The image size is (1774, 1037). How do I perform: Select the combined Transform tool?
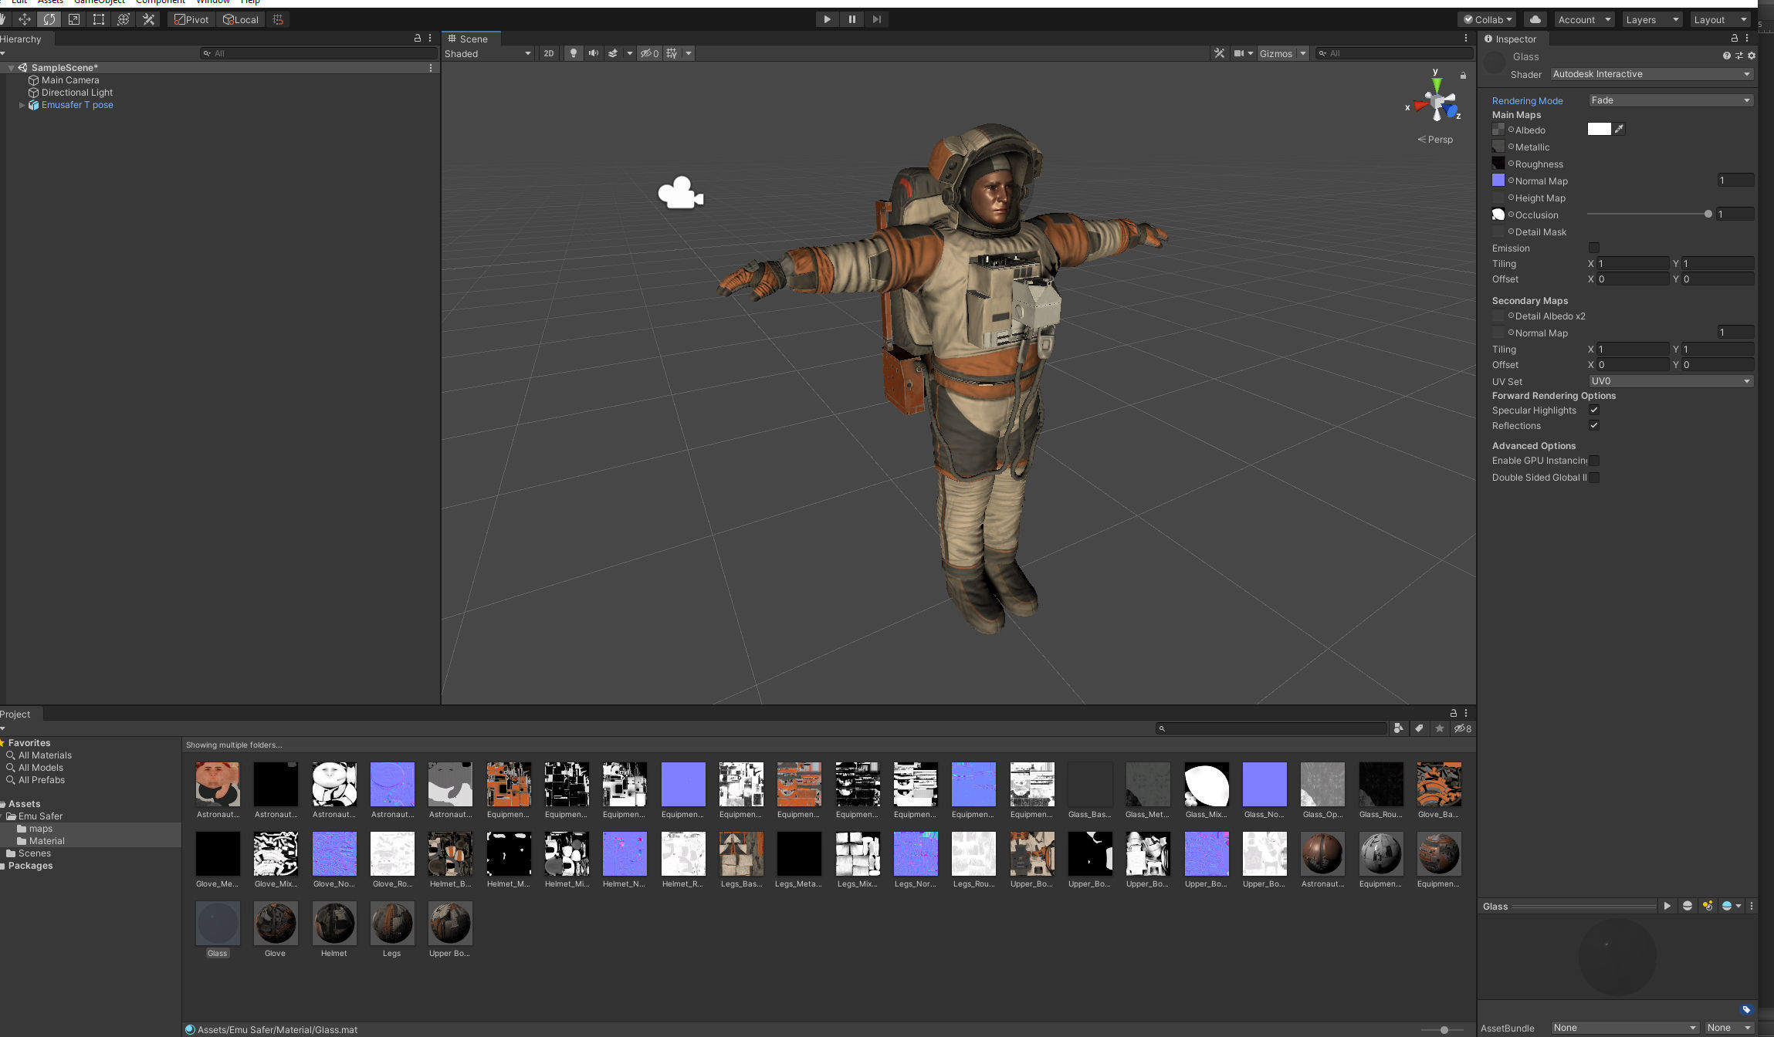(x=124, y=19)
